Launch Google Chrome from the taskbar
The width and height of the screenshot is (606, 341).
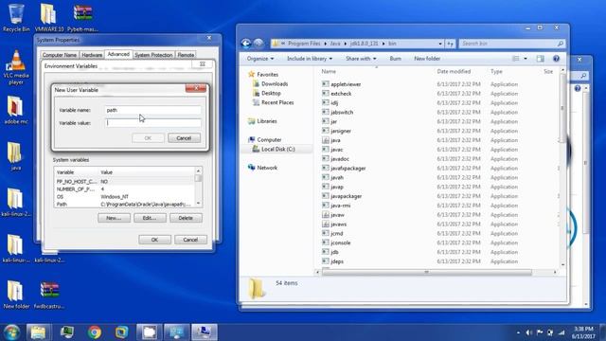coord(95,332)
